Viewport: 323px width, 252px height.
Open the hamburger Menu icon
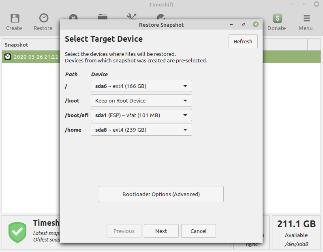point(306,19)
